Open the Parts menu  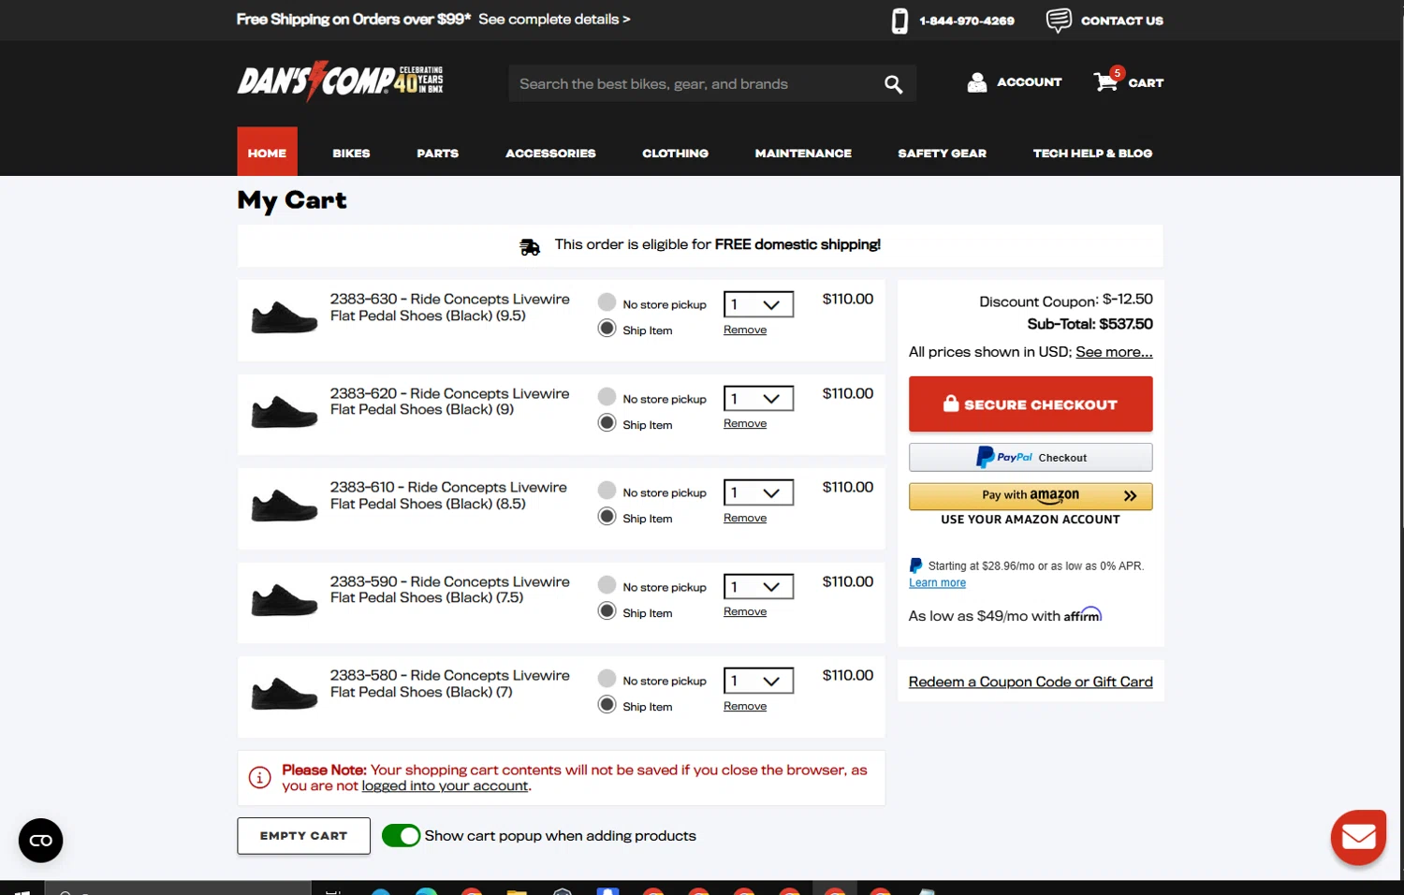[437, 154]
